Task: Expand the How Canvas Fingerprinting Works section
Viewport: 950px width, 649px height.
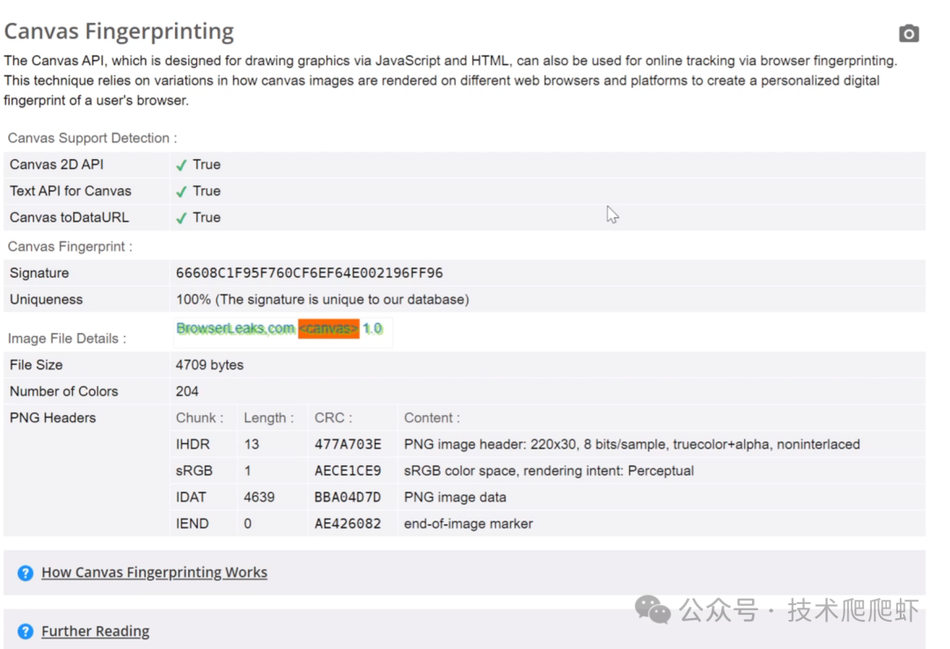Action: [x=154, y=572]
